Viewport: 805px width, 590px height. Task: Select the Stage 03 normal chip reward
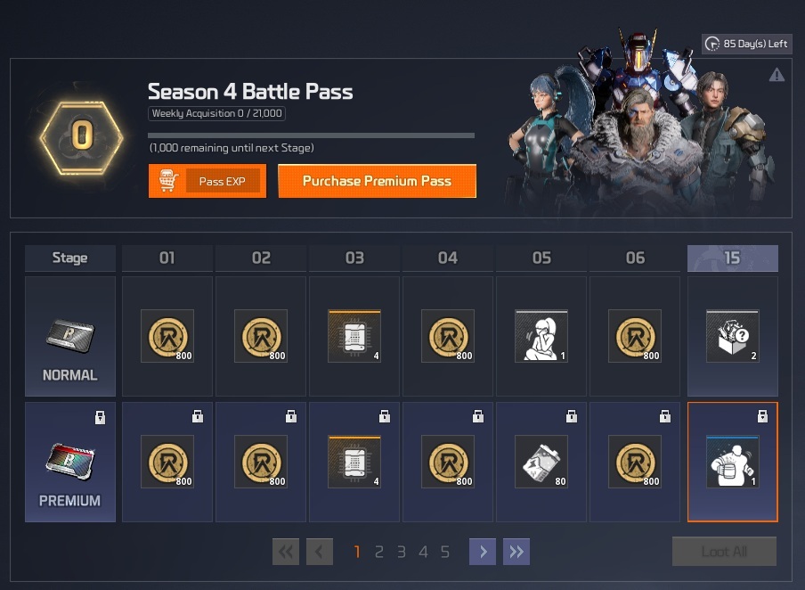click(x=354, y=336)
